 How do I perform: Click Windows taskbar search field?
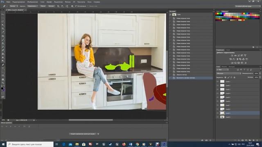[30, 144]
